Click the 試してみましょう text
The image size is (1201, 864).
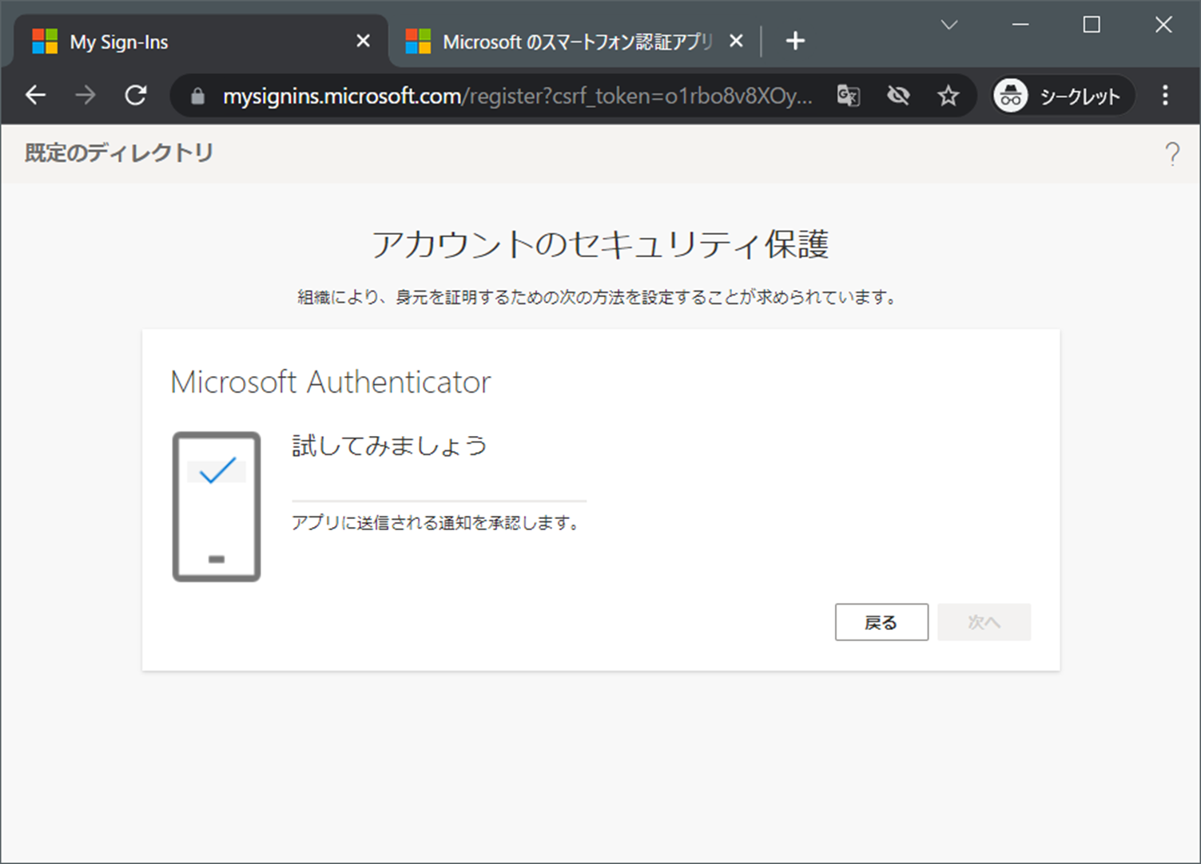(390, 446)
